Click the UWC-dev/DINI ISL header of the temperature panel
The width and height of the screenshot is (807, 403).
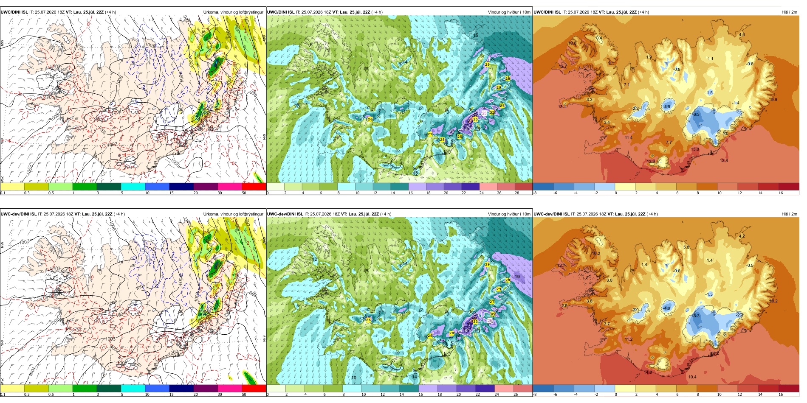[551, 214]
